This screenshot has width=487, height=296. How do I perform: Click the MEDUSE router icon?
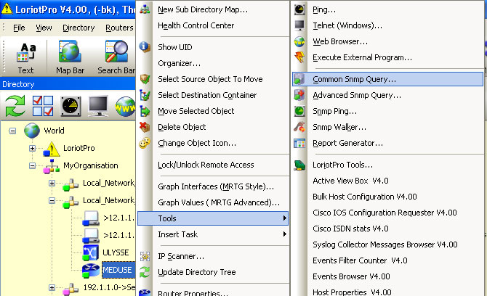click(91, 271)
